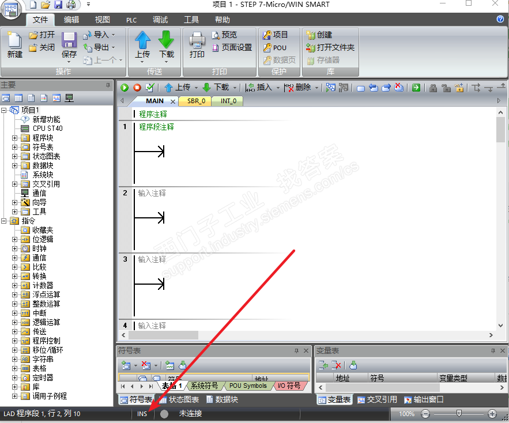Select the POU Symbols tab
Image resolution: width=509 pixels, height=423 pixels.
248,386
